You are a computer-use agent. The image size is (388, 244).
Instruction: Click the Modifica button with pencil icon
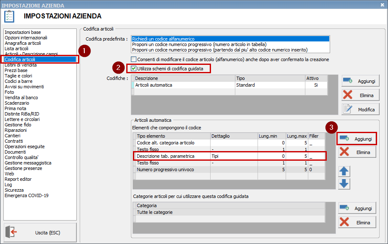coord(360,109)
